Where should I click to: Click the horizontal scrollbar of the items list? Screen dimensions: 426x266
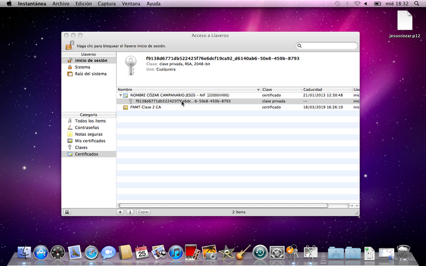coord(223,206)
